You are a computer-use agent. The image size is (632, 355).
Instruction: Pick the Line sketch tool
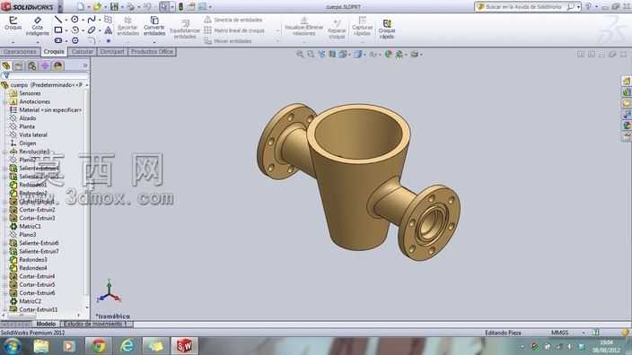coord(58,20)
